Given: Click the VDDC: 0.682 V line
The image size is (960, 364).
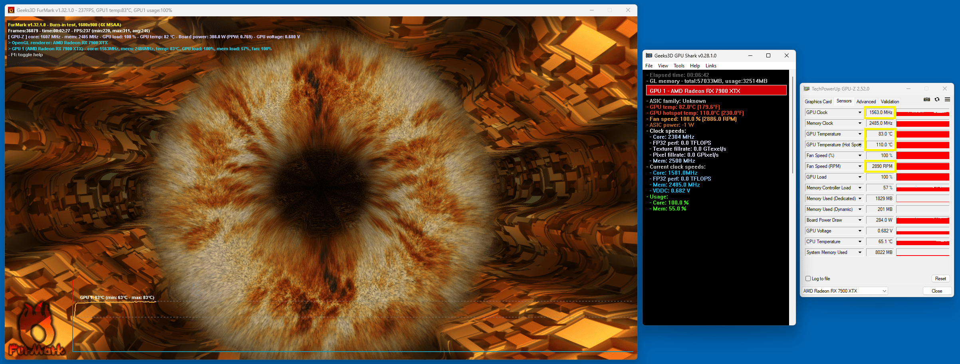Looking at the screenshot, I should pos(670,191).
